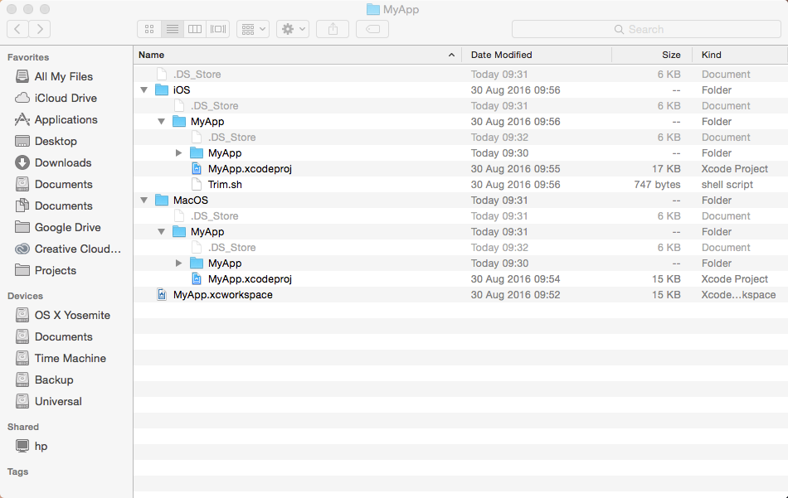Select the Trim.sh file name

[x=225, y=184]
